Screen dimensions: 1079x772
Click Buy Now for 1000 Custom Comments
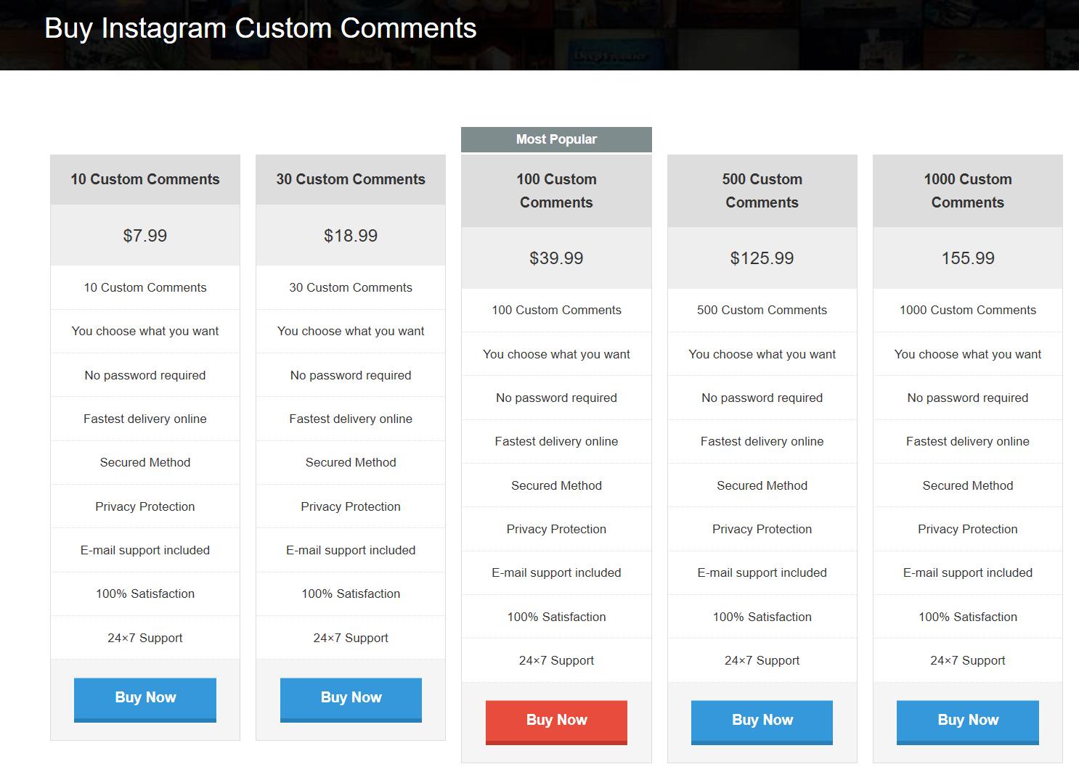point(968,722)
